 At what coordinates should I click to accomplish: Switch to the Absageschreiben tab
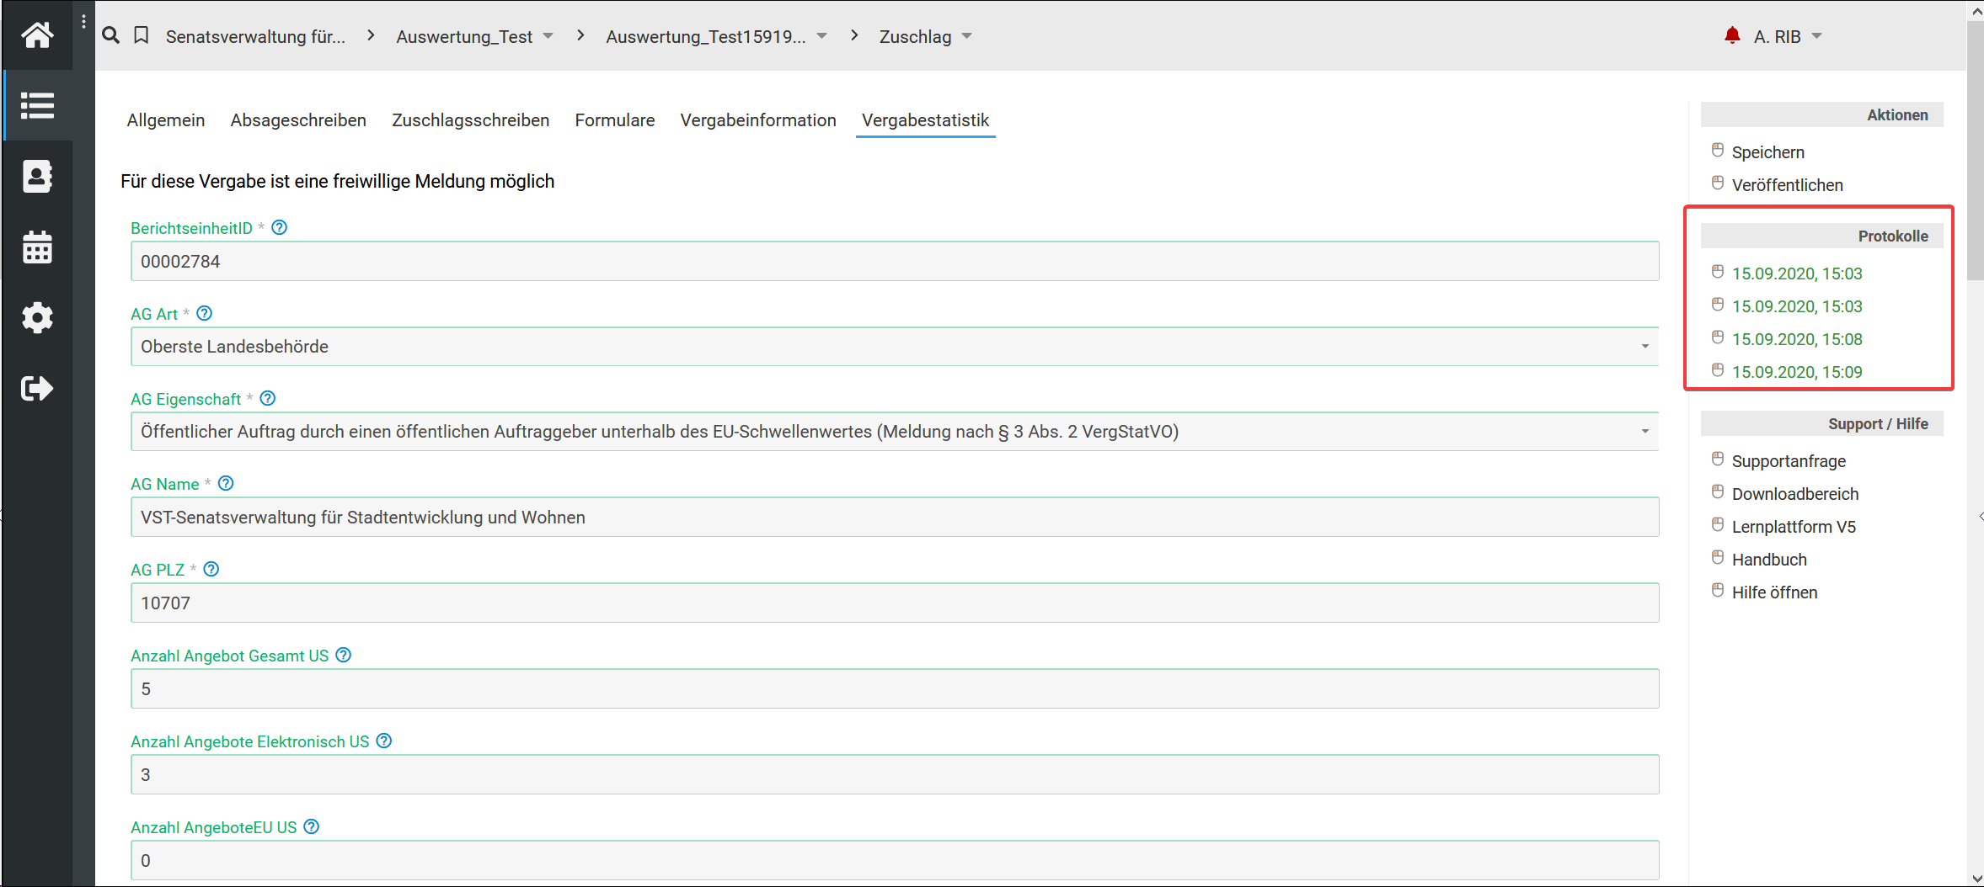tap(298, 120)
